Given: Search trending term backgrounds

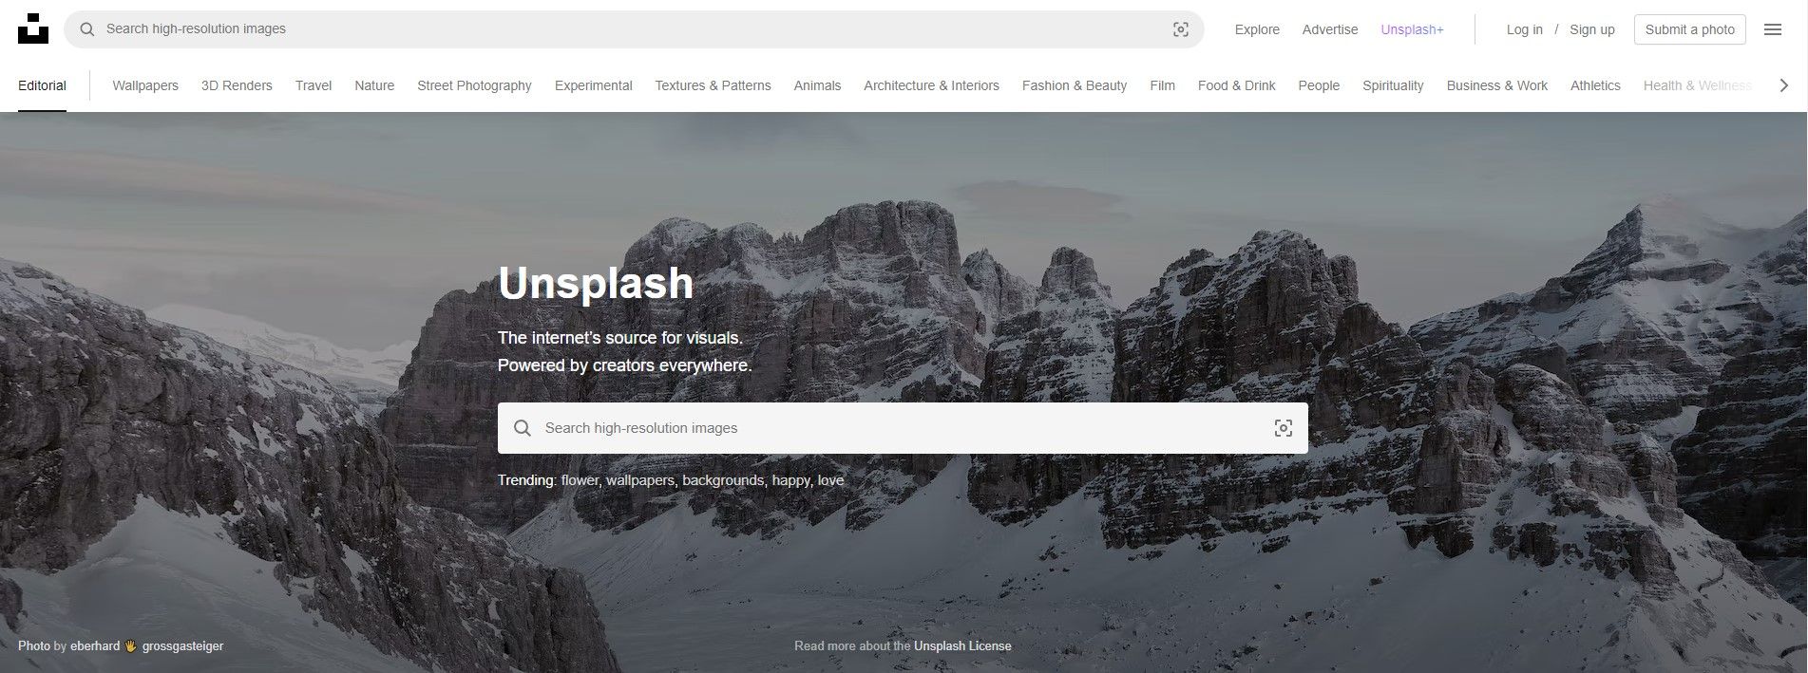Looking at the screenshot, I should (722, 480).
